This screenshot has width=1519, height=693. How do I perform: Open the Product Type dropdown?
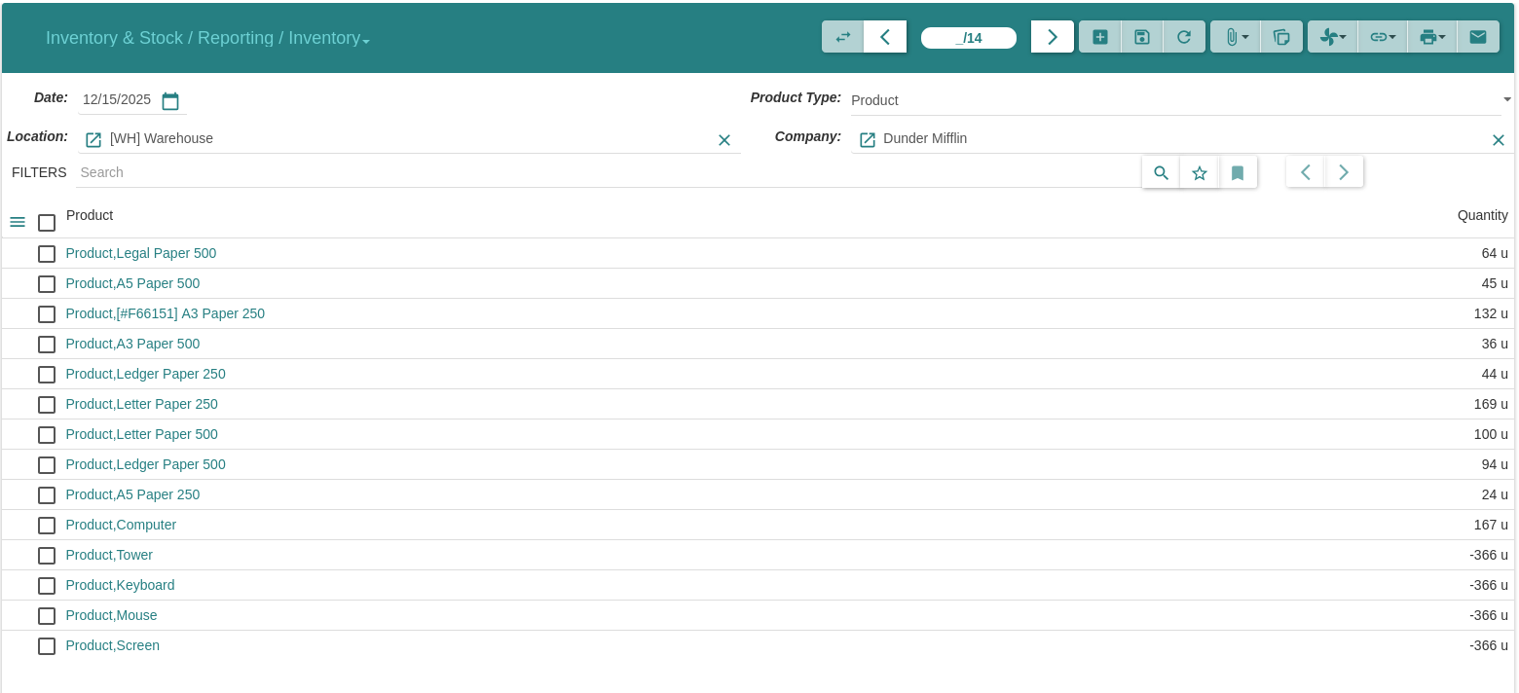click(1506, 99)
